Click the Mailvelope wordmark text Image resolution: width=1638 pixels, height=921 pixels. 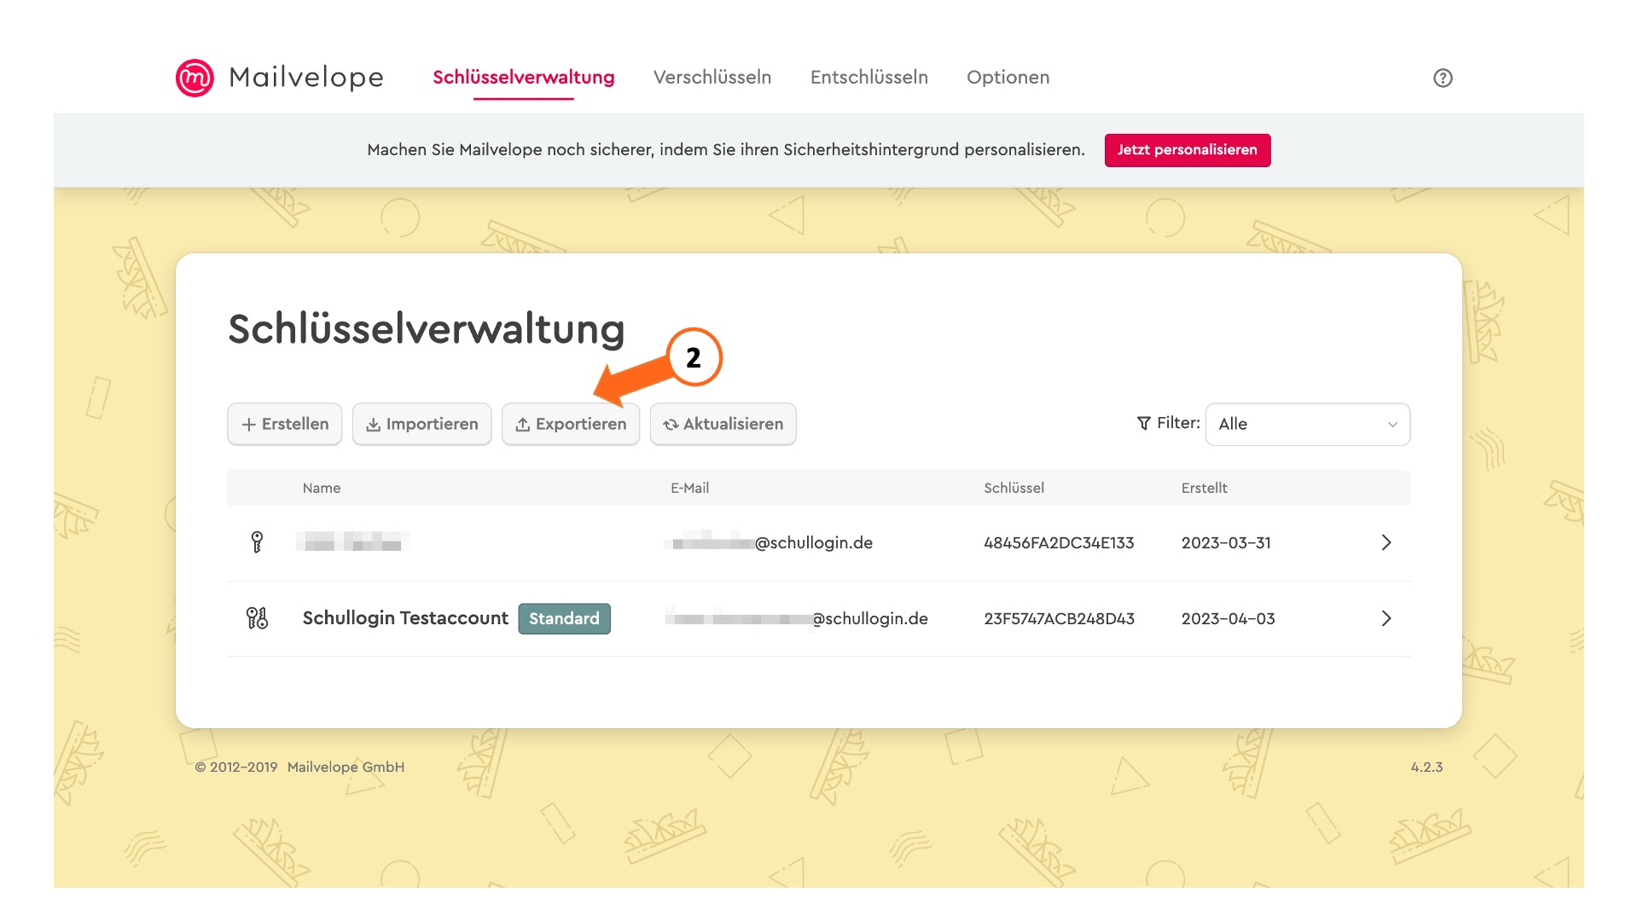click(x=306, y=78)
